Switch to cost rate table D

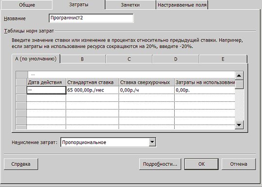[176, 59]
